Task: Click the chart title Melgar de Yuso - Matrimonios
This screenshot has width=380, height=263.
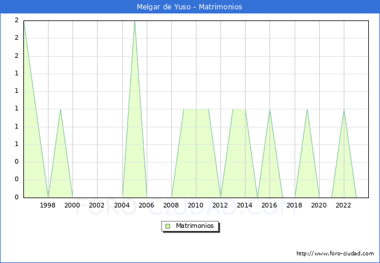Action: (189, 6)
